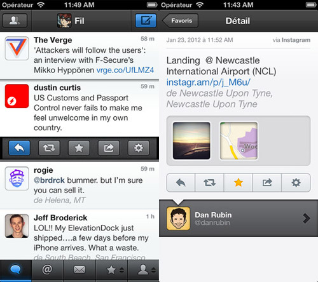Tap the @danrubin handle

212,223
